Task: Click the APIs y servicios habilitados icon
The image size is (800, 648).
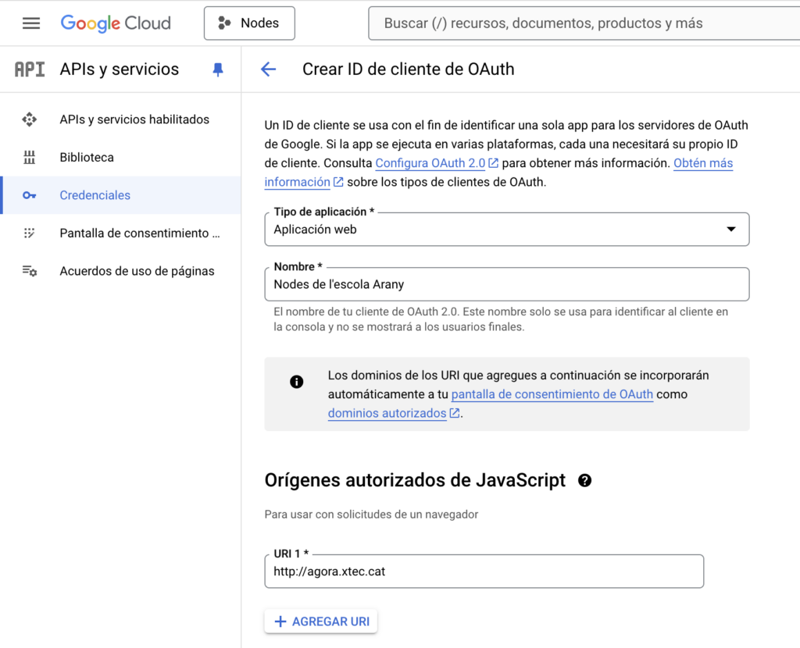Action: point(30,119)
